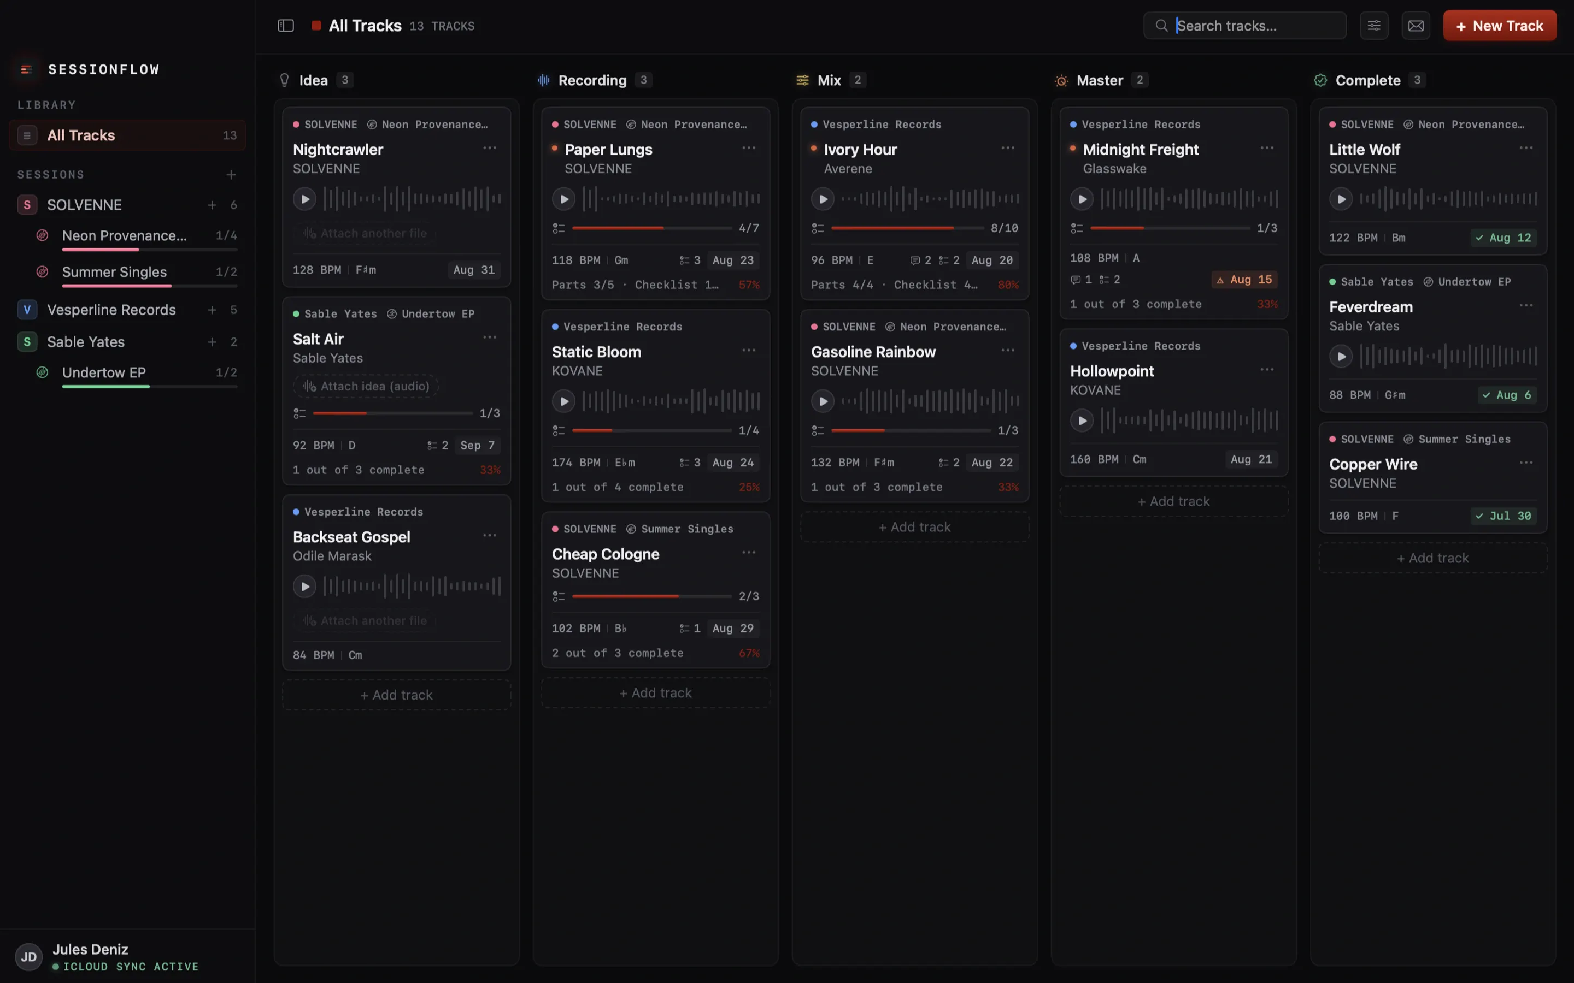Image resolution: width=1574 pixels, height=983 pixels.
Task: Click the Recording column waveform icon
Action: pos(543,80)
